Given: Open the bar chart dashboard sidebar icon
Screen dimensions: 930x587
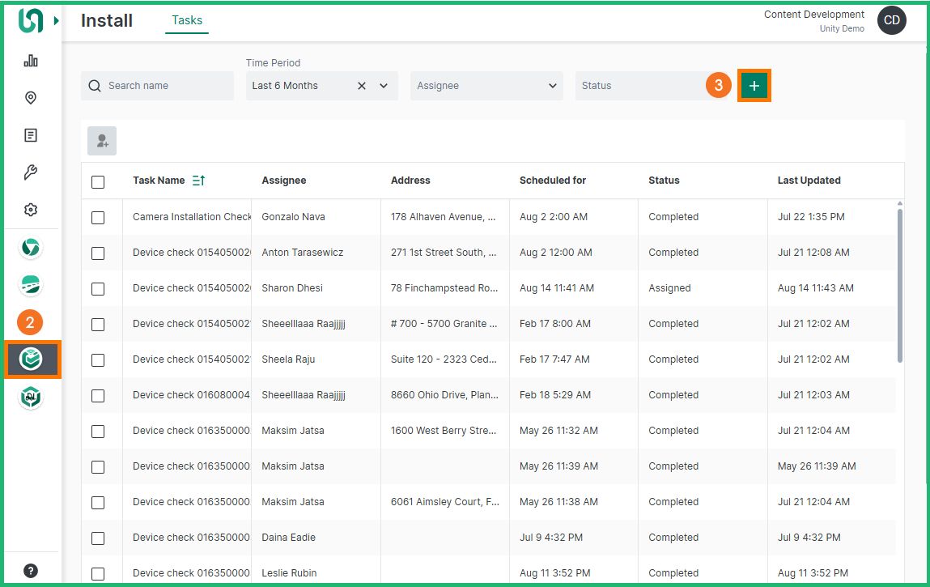Looking at the screenshot, I should tap(31, 61).
